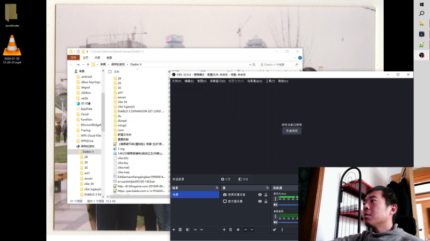Switch to OBS from taskbar icon
This screenshot has height=241, width=430.
click(422, 55)
